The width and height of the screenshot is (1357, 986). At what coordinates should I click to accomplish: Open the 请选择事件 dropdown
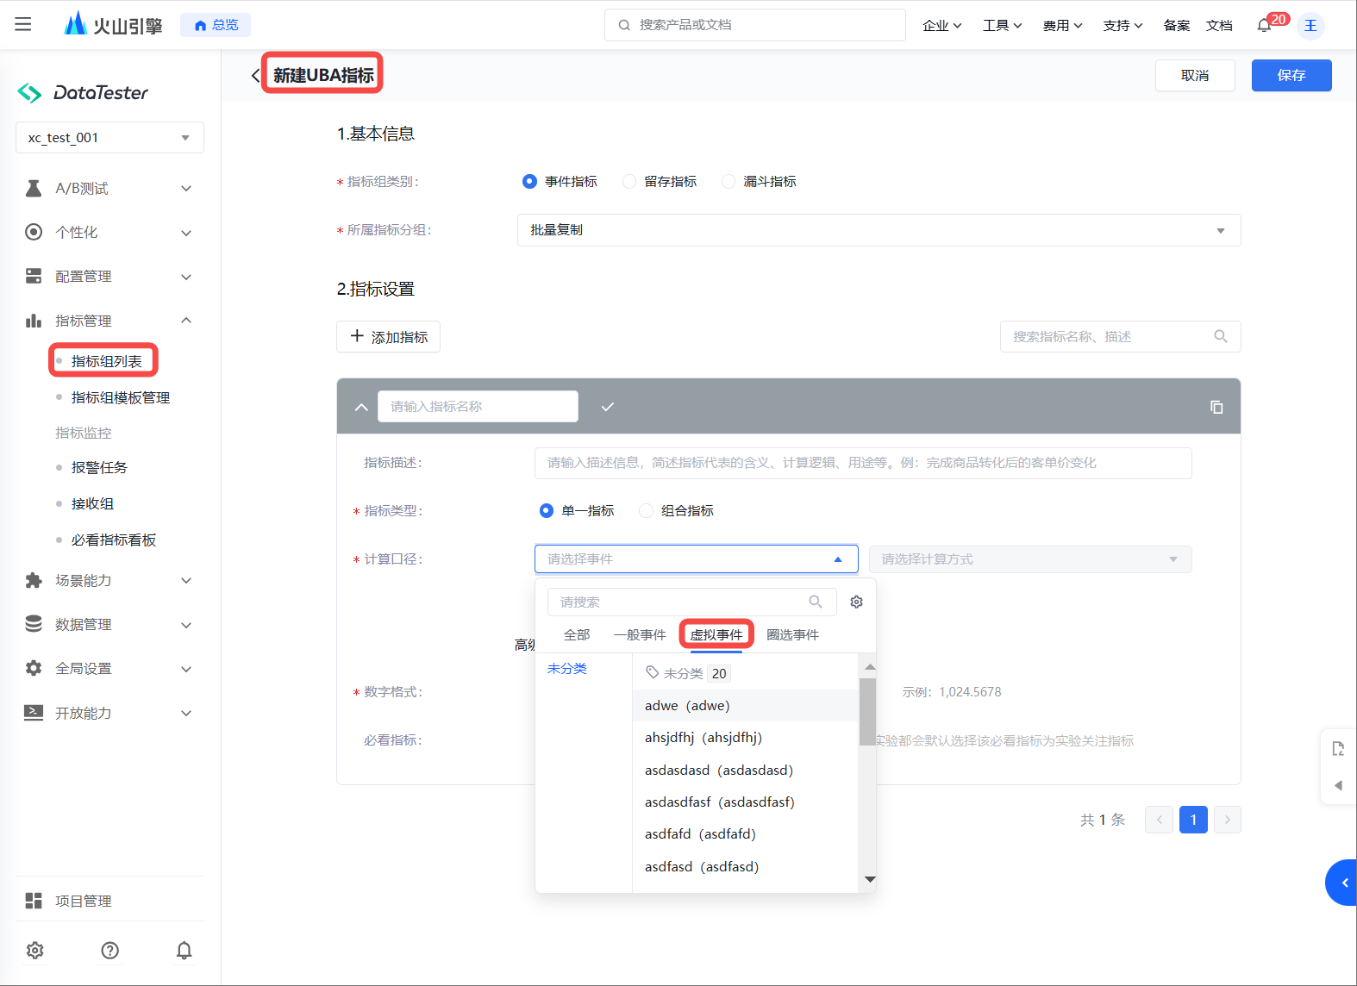click(697, 559)
